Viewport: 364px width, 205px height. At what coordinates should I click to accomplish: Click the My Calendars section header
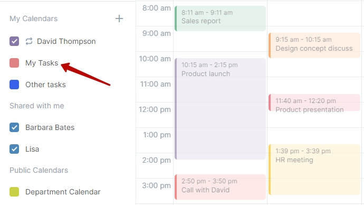(x=33, y=18)
